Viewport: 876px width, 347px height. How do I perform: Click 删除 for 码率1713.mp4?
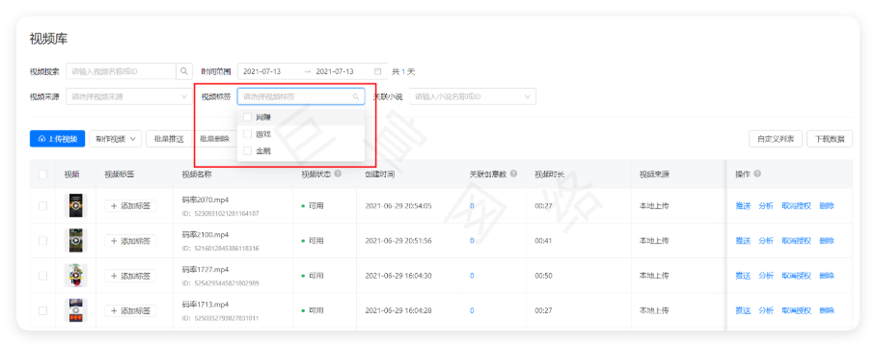tap(827, 310)
